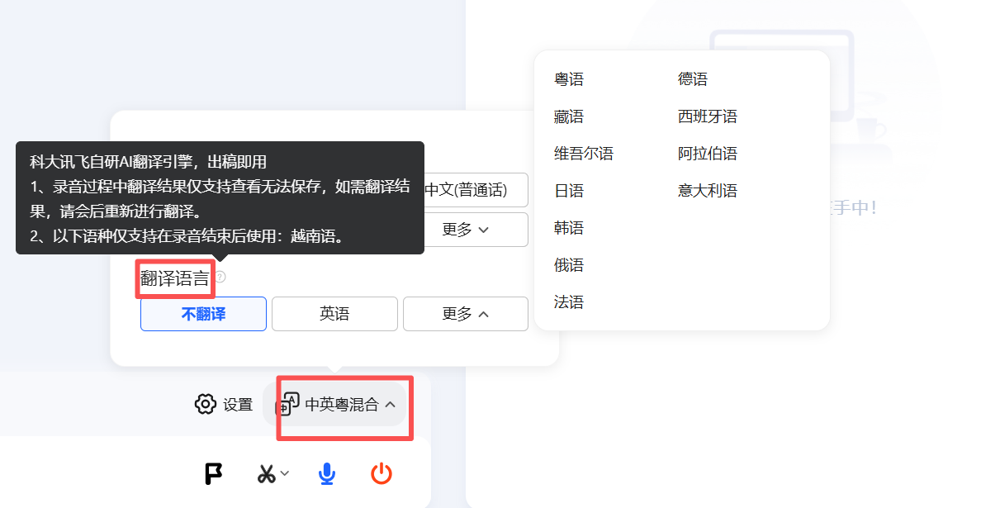
Task: Click the help icon beside 翻译语言
Action: pyautogui.click(x=220, y=277)
